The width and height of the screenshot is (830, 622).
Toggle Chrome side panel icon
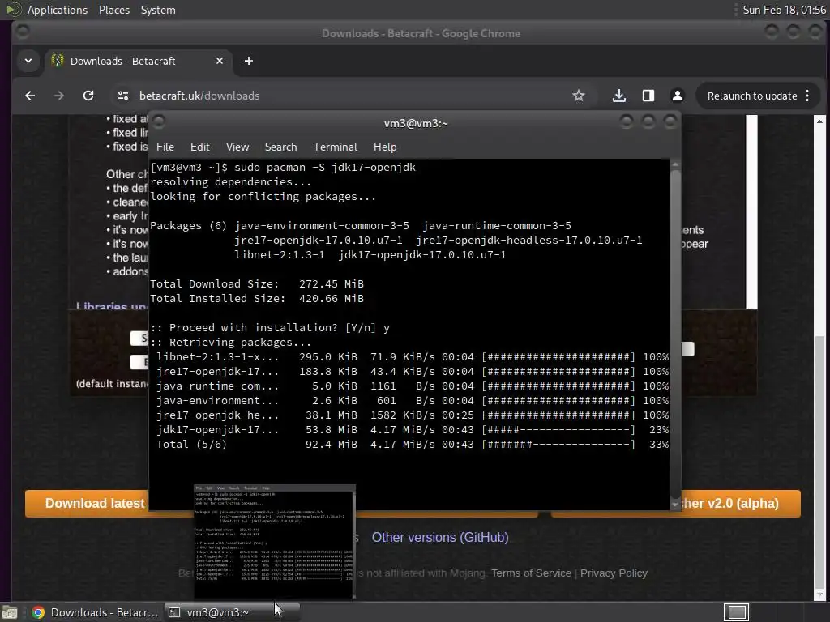pyautogui.click(x=648, y=96)
